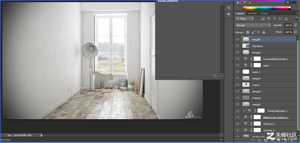Click the add layer mask icon
300x143 pixels.
coord(266,140)
